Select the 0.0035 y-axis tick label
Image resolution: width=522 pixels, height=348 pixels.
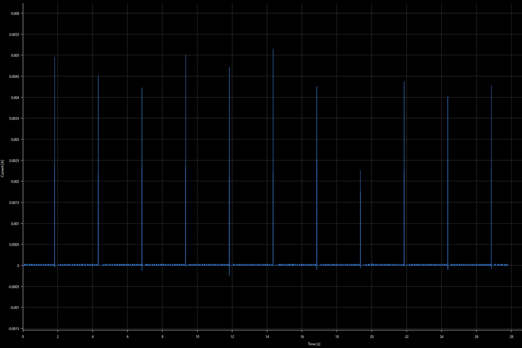pyautogui.click(x=14, y=118)
